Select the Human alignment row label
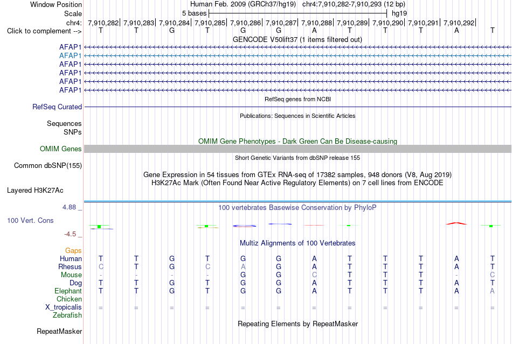Image resolution: width=512 pixels, height=344 pixels. [71, 258]
